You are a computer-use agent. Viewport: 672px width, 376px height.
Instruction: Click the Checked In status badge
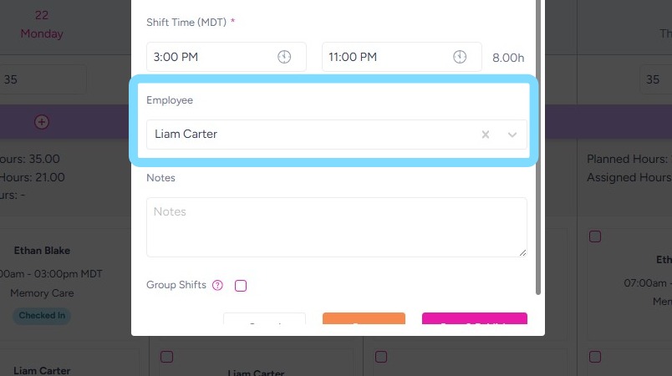pyautogui.click(x=41, y=315)
